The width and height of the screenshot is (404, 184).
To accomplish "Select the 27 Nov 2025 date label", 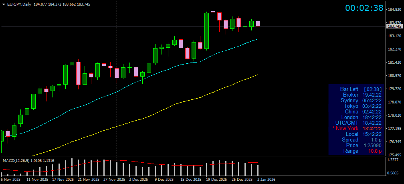I will (x=114, y=180).
